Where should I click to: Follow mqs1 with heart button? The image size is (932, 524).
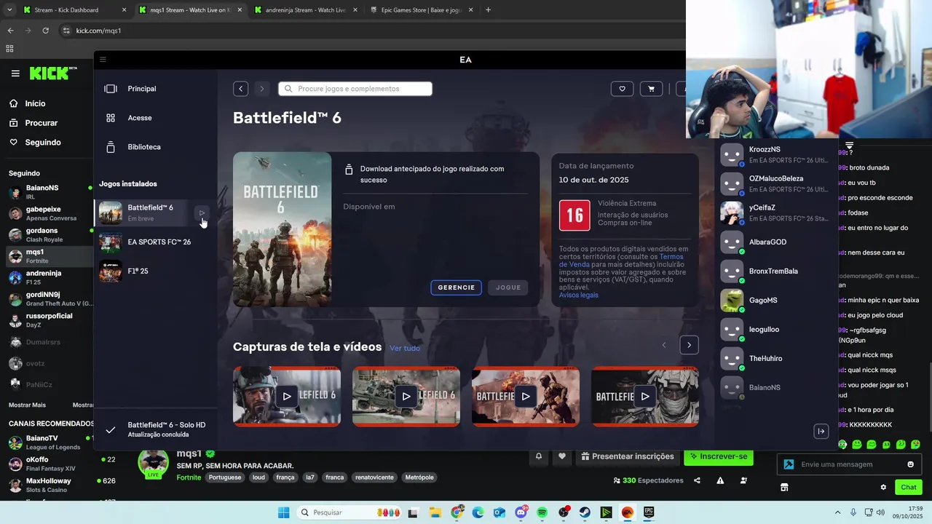point(562,456)
